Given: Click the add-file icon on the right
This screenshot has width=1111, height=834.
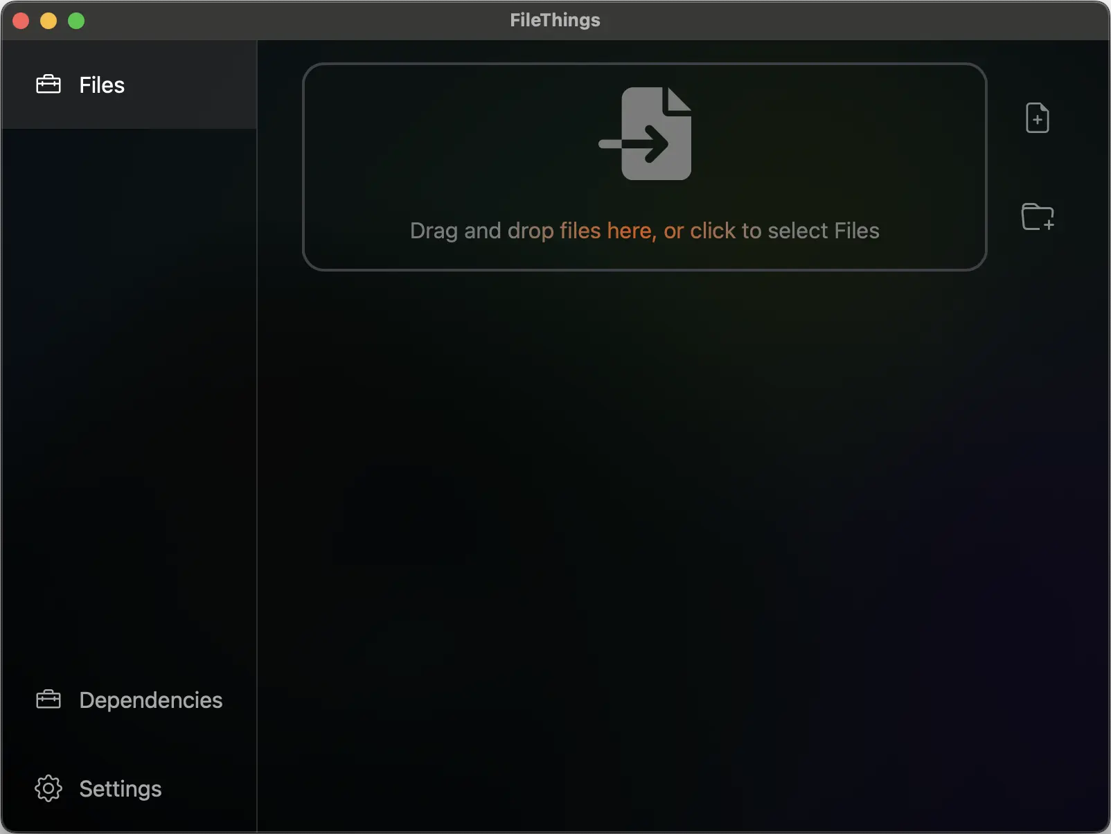Looking at the screenshot, I should [1037, 118].
